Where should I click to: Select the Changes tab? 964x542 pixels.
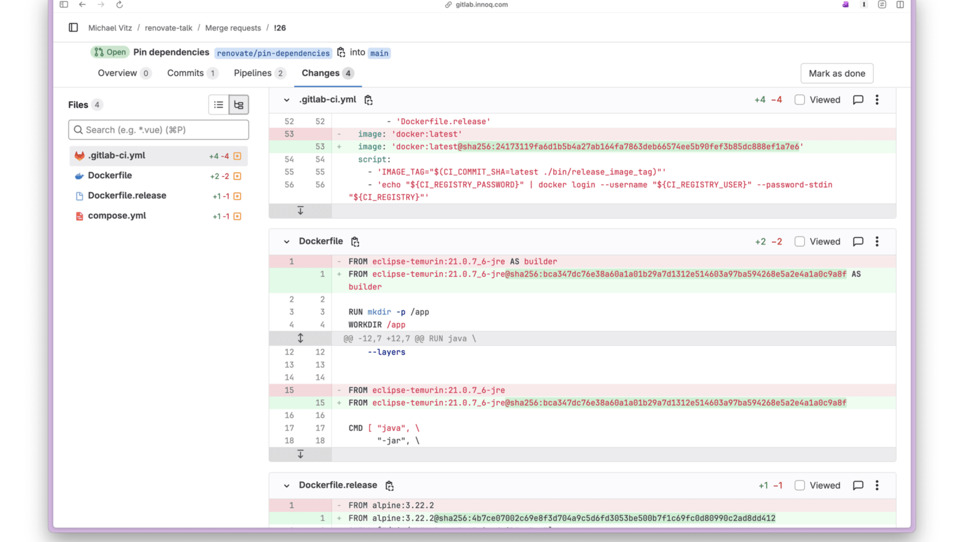328,73
